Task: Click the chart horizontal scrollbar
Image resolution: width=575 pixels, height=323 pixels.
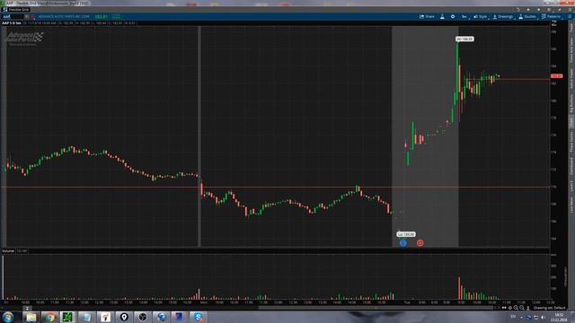Action: (376, 308)
